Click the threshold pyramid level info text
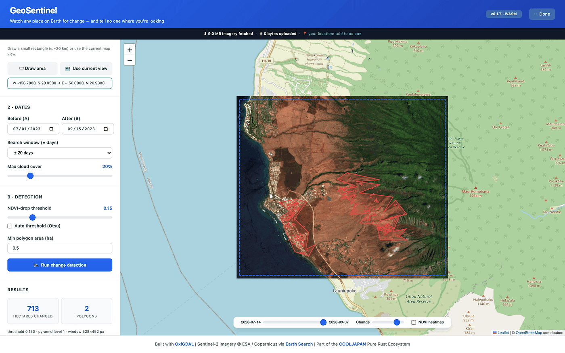Screen dimensions: 565x353 [56, 332]
